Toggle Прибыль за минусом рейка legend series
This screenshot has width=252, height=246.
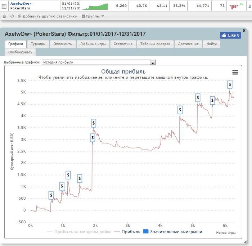pyautogui.click(x=79, y=232)
